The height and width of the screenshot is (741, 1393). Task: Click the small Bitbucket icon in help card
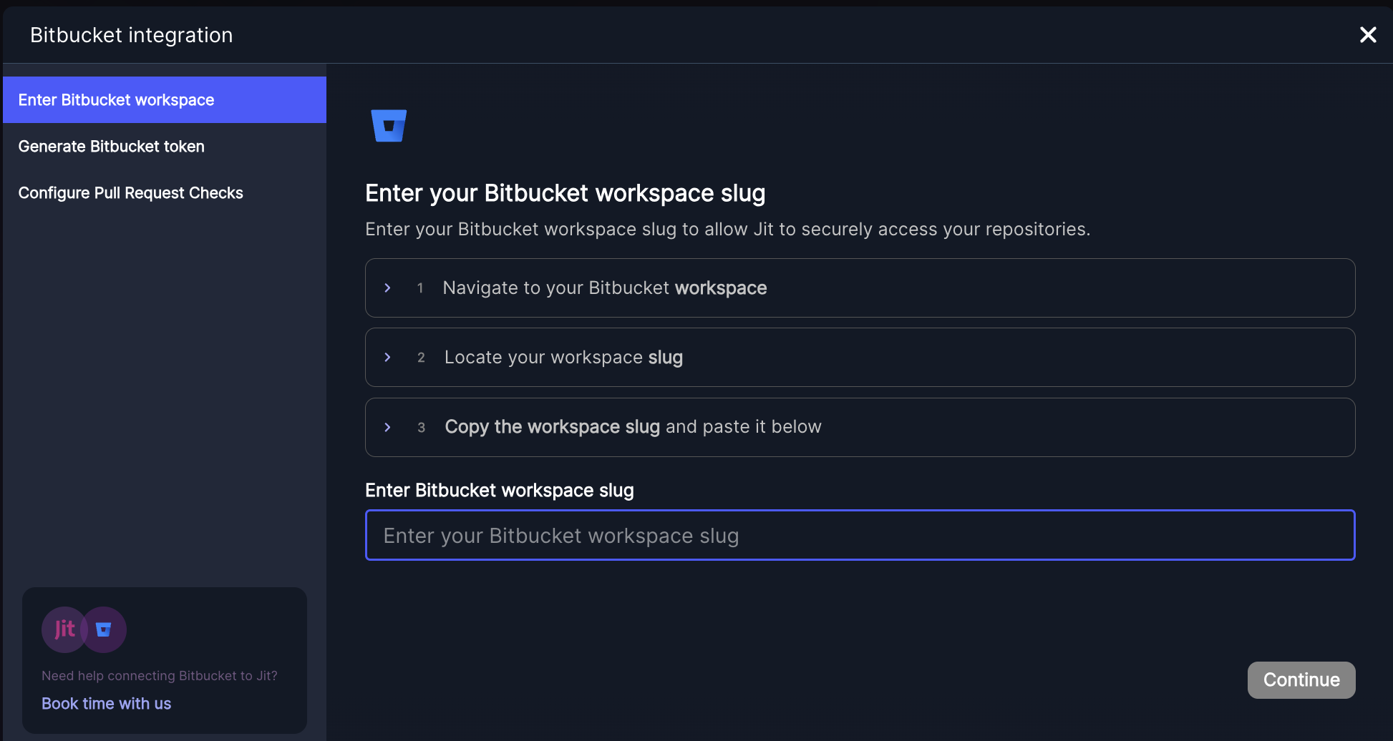click(x=105, y=629)
